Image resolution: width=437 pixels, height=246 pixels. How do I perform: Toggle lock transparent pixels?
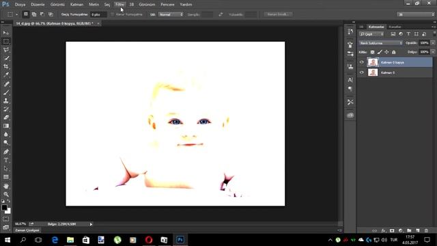(372, 52)
